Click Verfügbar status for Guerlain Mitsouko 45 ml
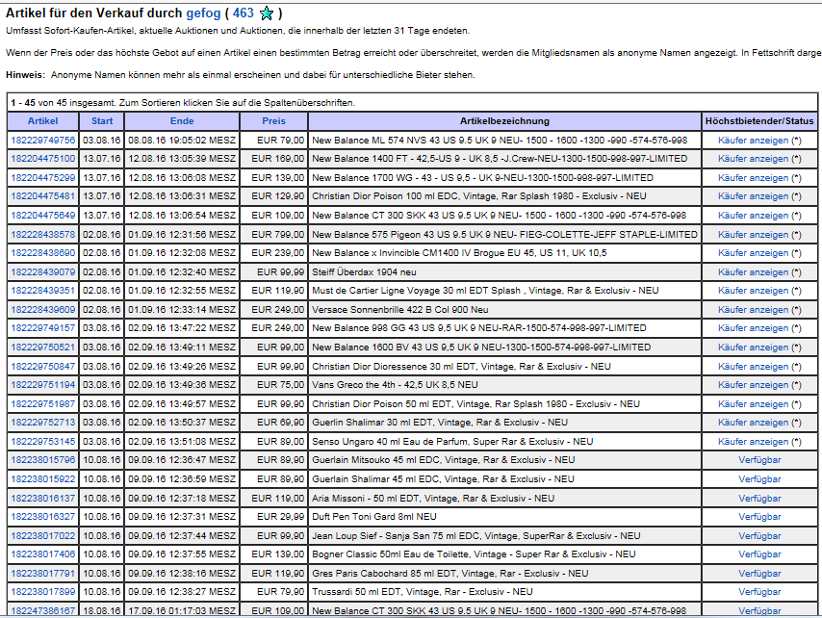 759,460
